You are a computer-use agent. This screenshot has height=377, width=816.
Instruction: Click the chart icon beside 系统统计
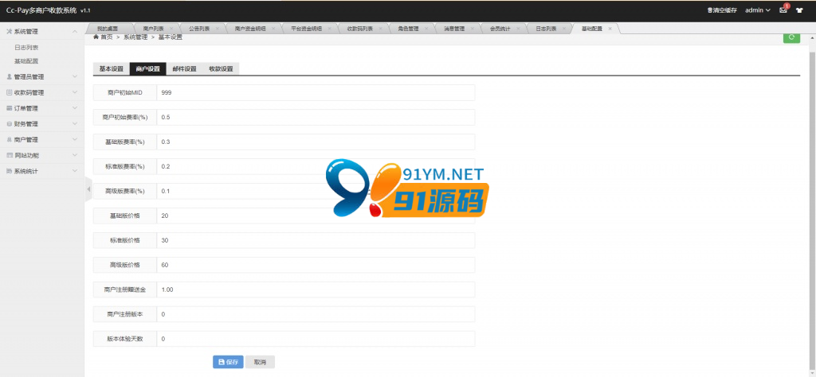tap(9, 171)
